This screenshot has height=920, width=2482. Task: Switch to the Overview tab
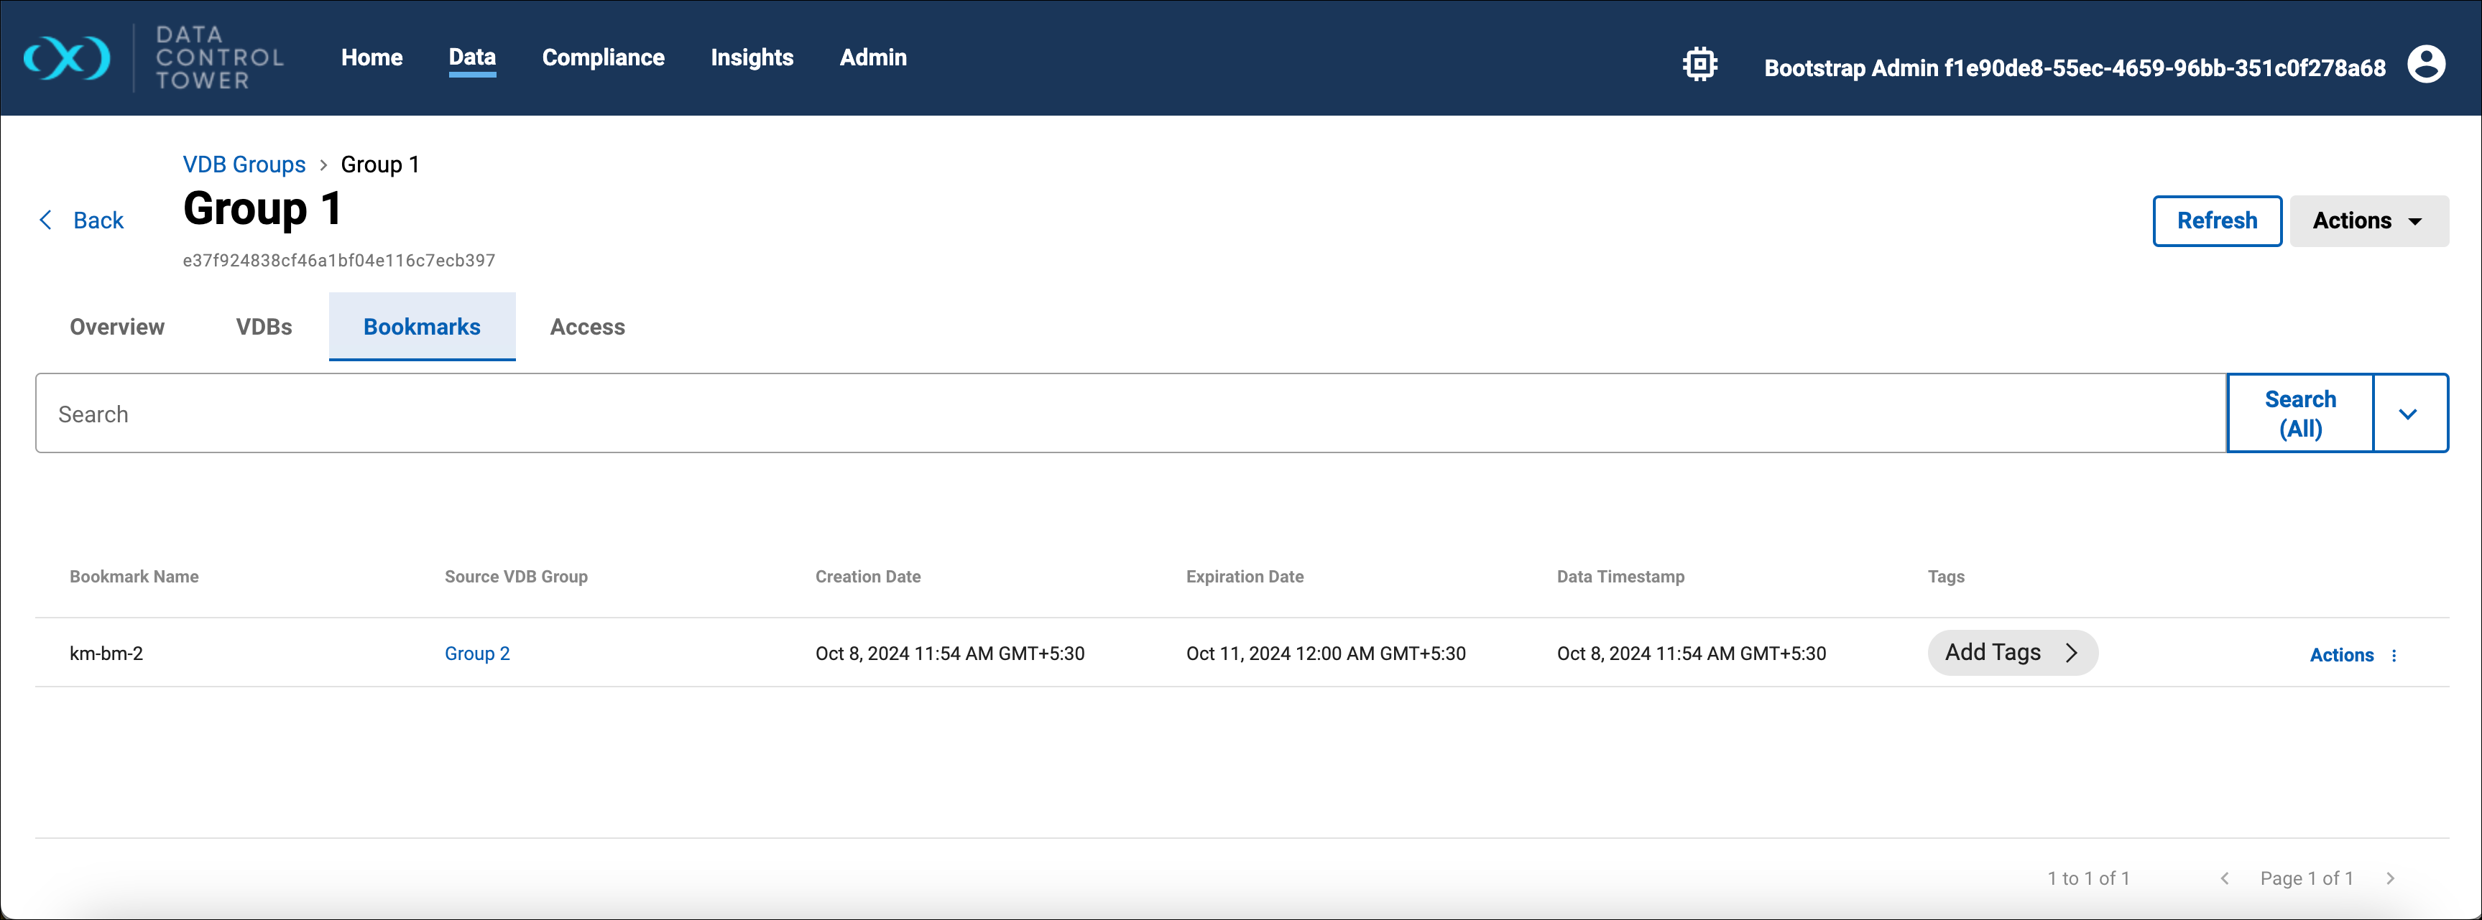pos(116,327)
